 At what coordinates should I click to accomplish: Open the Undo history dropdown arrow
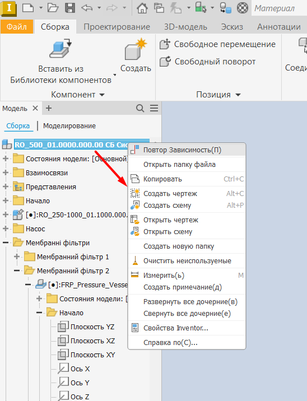click(99, 8)
